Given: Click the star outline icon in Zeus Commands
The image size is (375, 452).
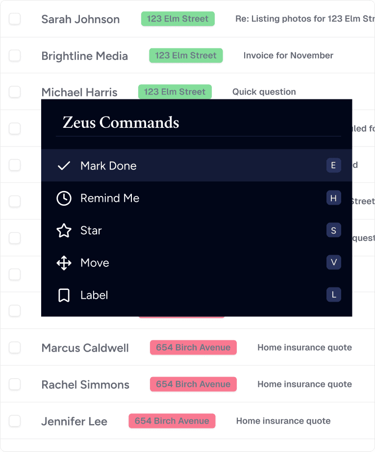Looking at the screenshot, I should point(64,230).
